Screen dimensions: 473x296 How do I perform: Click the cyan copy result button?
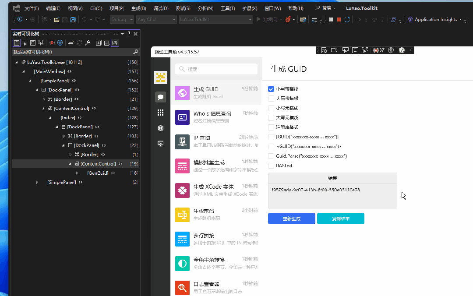point(341,218)
